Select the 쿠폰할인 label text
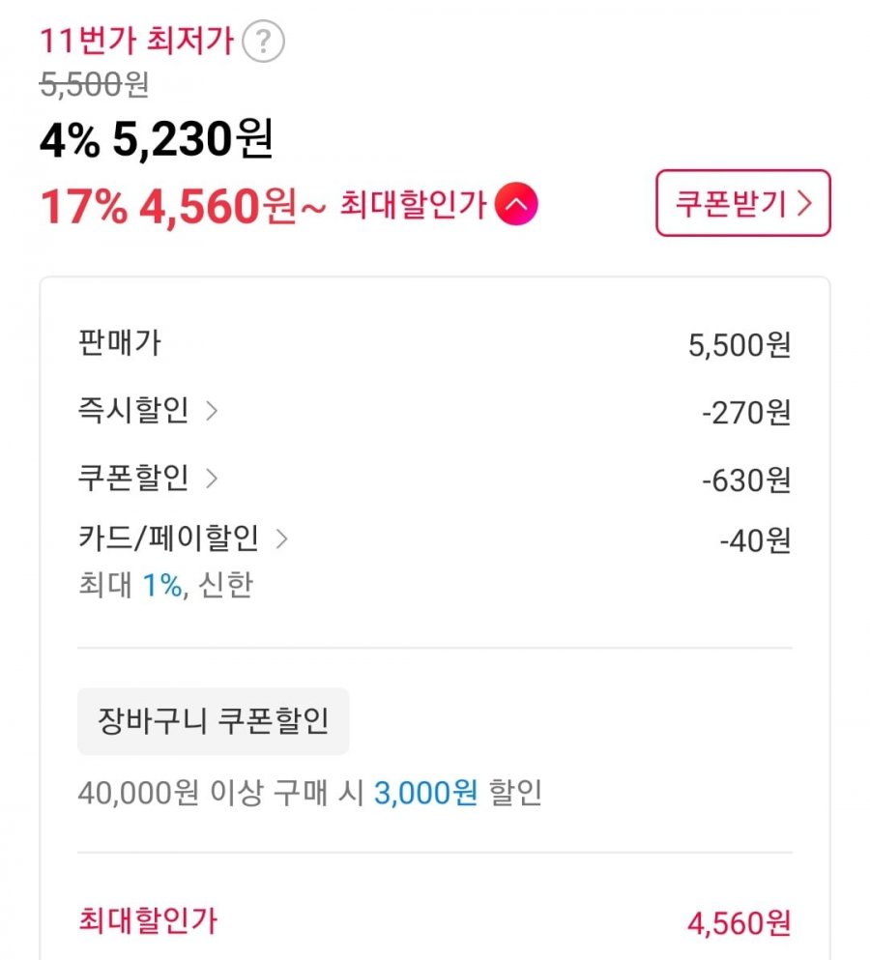The height and width of the screenshot is (960, 870). [133, 479]
